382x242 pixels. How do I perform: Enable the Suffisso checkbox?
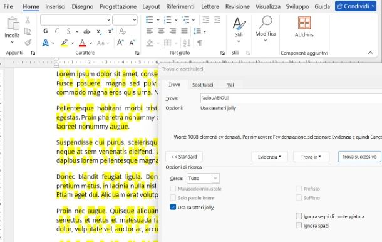[299, 198]
